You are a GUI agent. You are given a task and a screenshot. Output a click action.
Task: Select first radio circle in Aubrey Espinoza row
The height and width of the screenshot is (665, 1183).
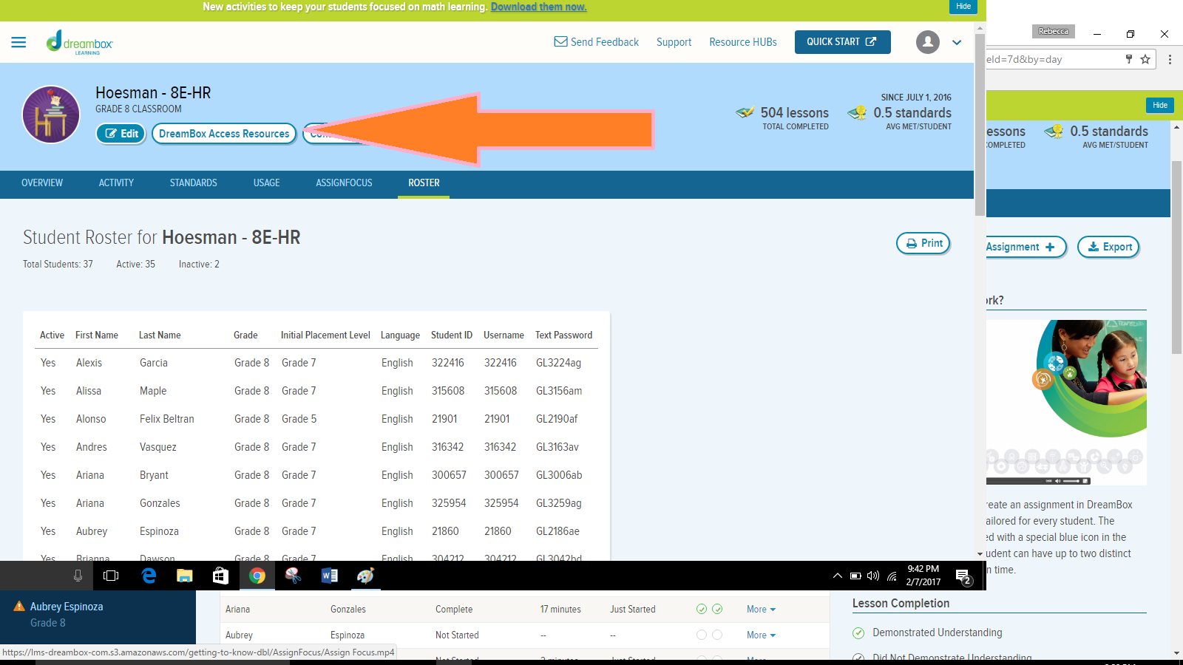[701, 635]
